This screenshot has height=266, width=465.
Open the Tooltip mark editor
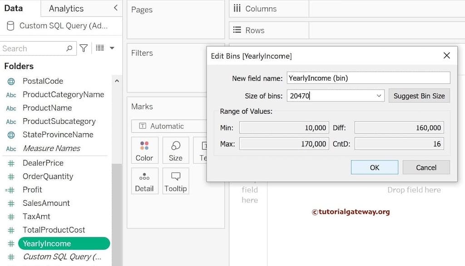175,181
